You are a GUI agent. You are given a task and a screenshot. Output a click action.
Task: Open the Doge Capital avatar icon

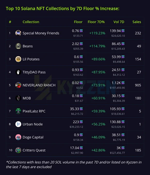coord(18,137)
